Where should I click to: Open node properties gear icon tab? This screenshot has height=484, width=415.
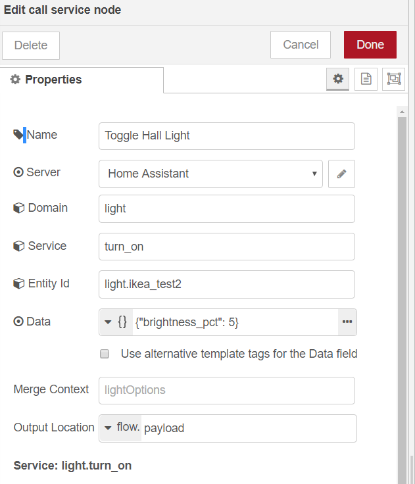(337, 79)
